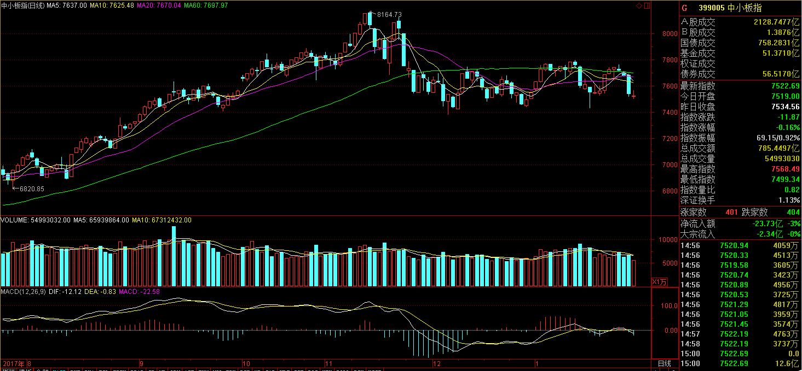Screen dimensions: 802x371
Task: Click the 国债成交 row
Action: (x=740, y=43)
